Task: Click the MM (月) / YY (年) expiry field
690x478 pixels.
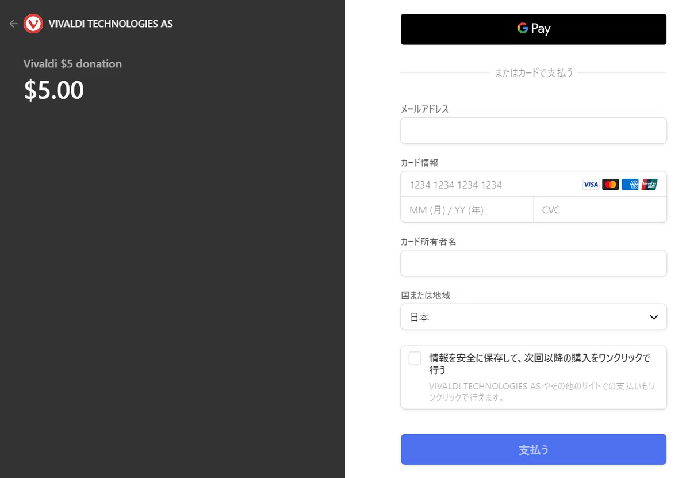Action: coord(467,209)
